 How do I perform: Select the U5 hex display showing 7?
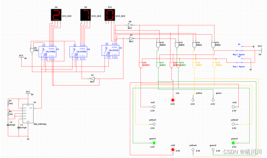point(86,15)
